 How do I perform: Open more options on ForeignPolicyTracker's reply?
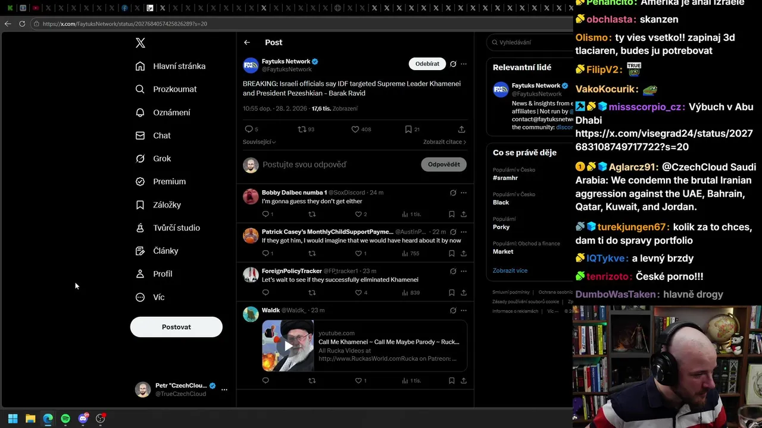[x=464, y=271]
